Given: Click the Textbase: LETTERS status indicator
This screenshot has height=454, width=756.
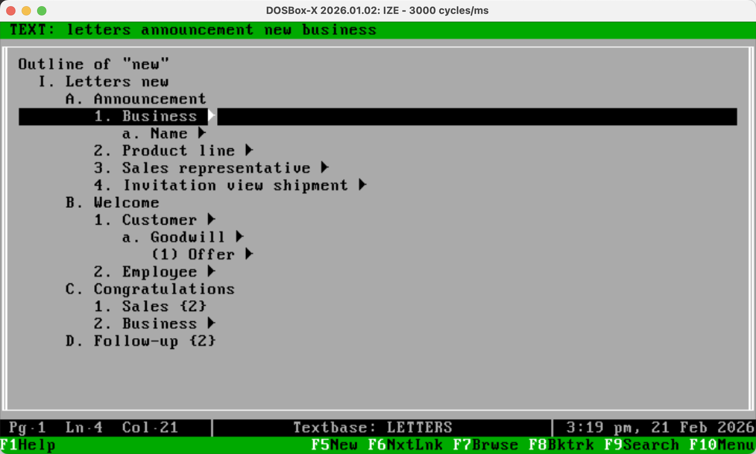Looking at the screenshot, I should coord(373,427).
